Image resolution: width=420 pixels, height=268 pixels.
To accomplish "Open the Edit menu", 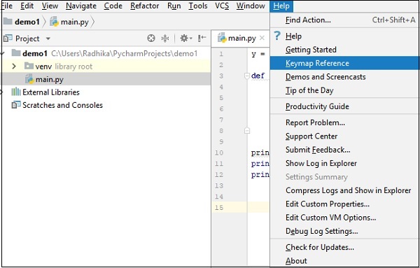I will click(x=27, y=6).
